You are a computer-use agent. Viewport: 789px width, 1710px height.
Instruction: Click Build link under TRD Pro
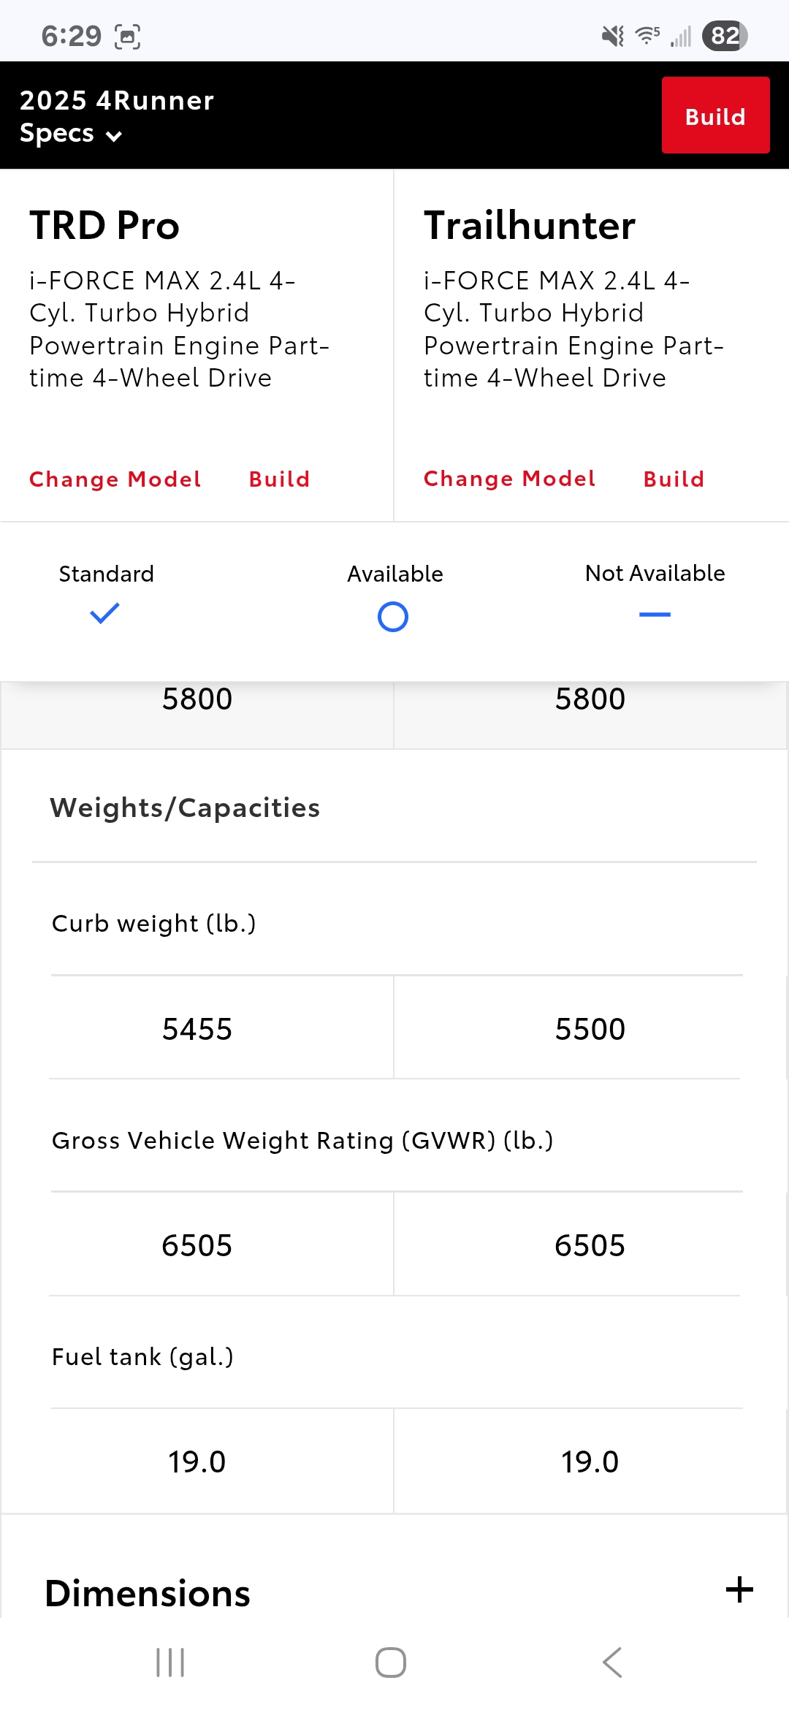click(x=280, y=479)
